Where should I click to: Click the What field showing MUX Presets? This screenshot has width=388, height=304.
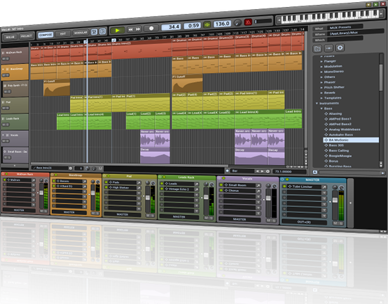coord(346,27)
